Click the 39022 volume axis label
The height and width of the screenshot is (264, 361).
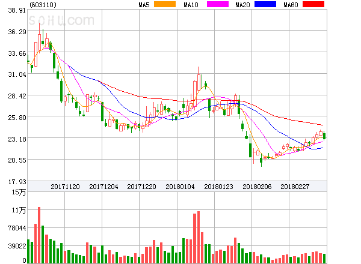(17, 247)
